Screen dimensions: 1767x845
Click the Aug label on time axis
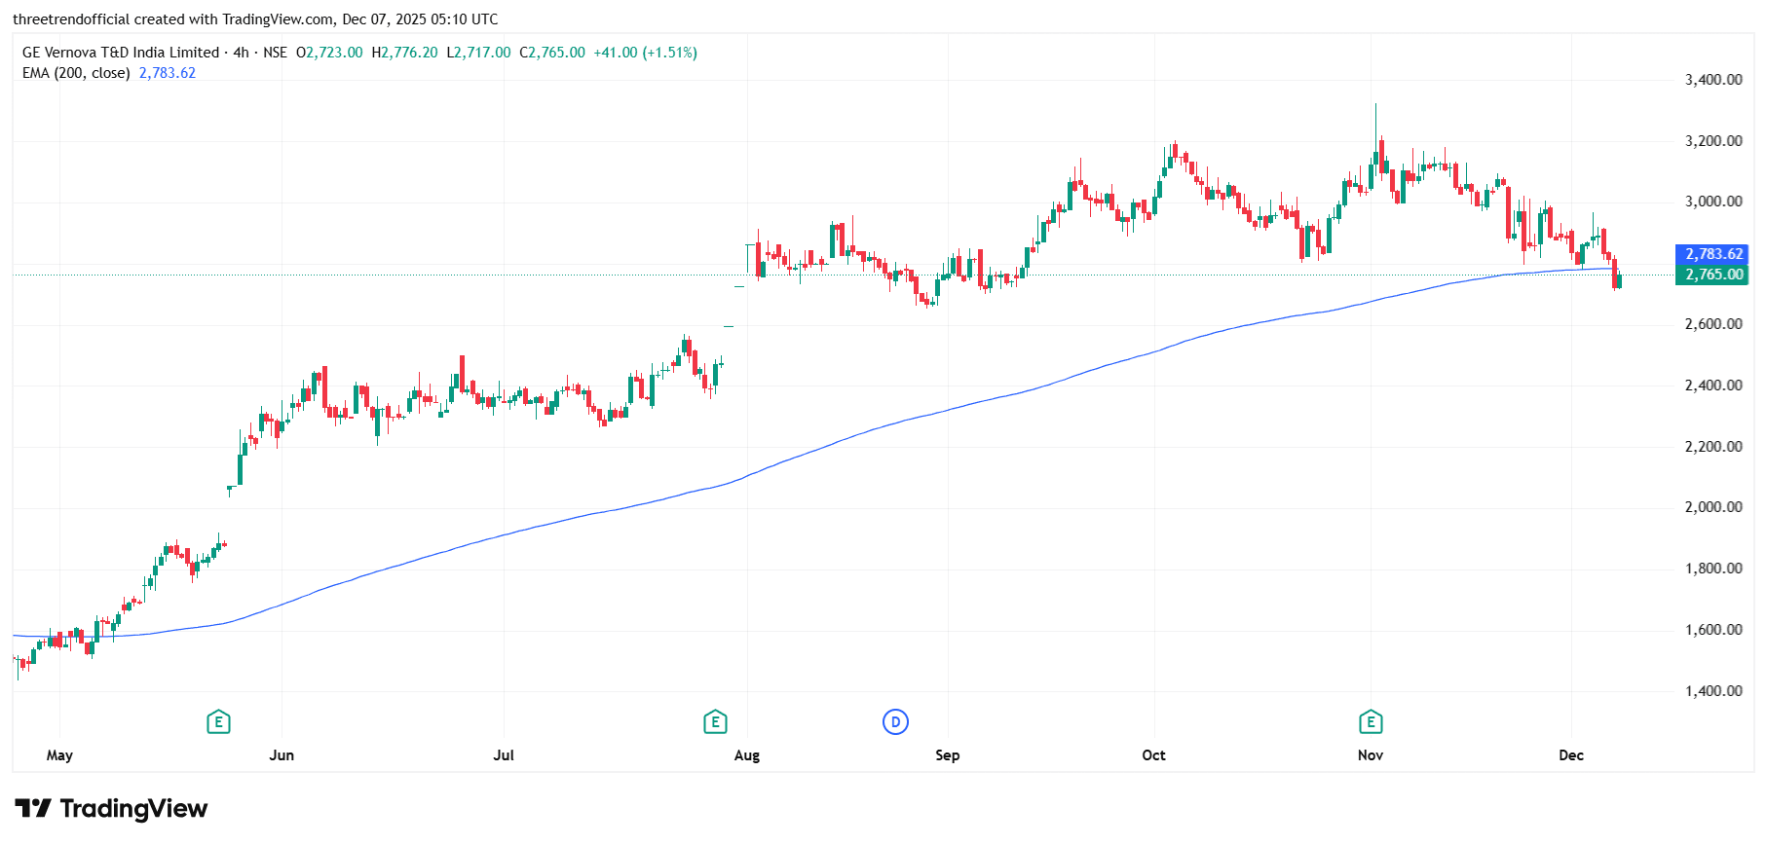[747, 755]
